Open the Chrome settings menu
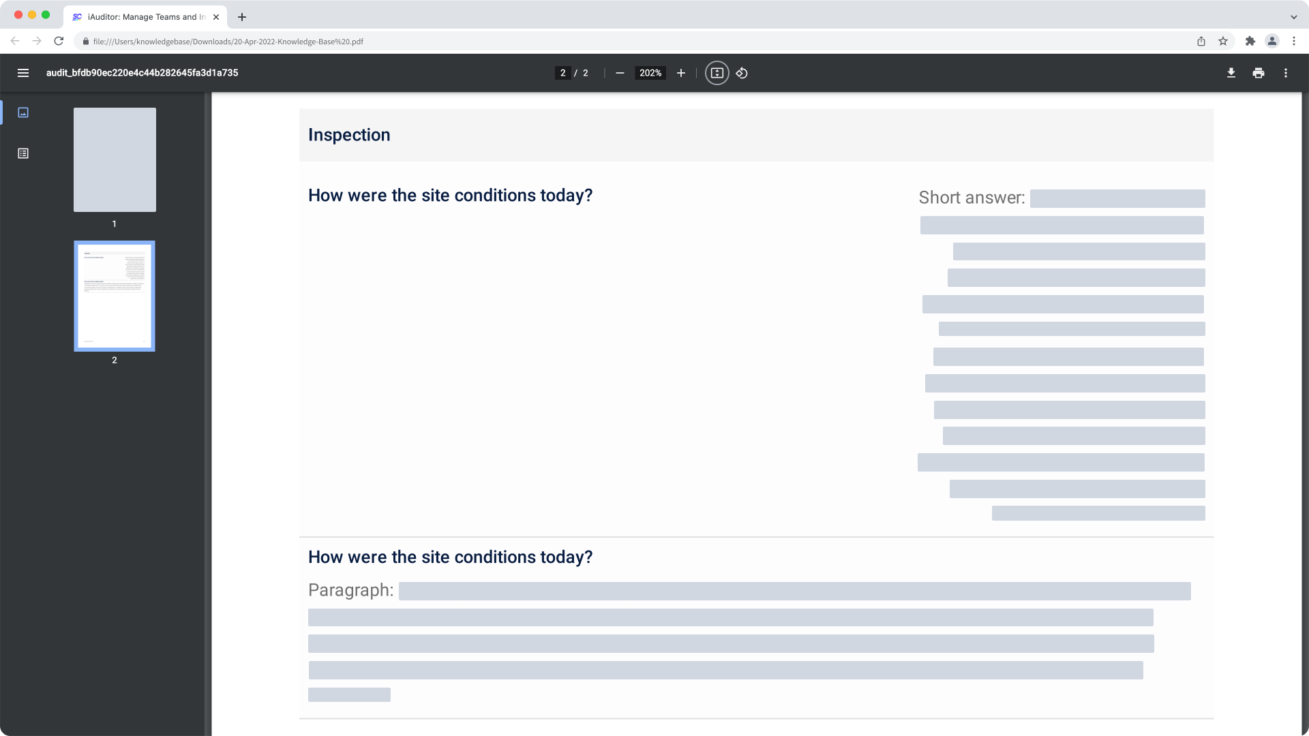Image resolution: width=1309 pixels, height=736 pixels. [1294, 41]
